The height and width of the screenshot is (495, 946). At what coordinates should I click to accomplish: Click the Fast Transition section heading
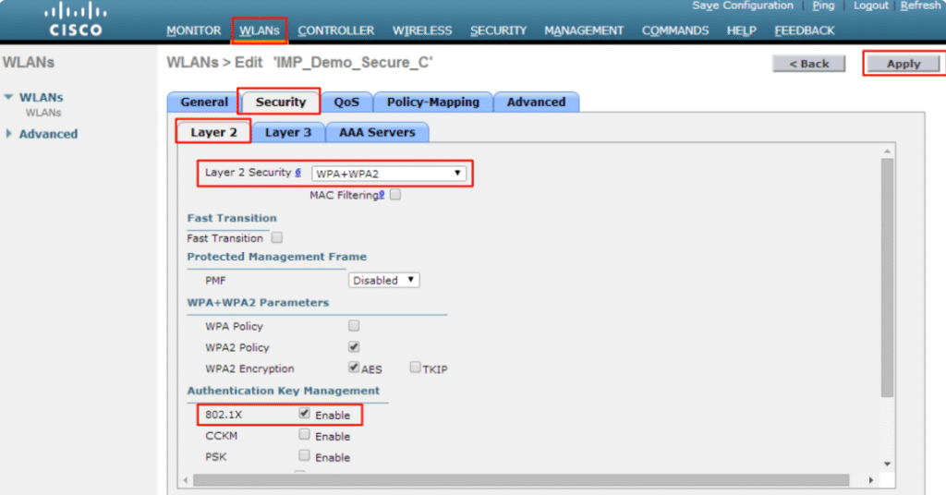[232, 218]
